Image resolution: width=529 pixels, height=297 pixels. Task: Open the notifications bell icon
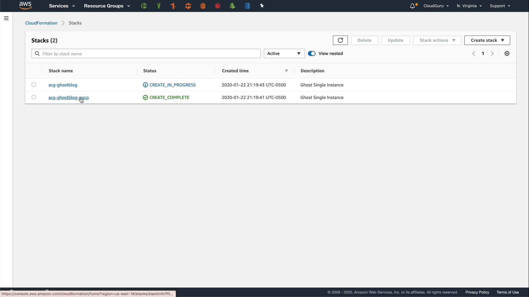(412, 6)
